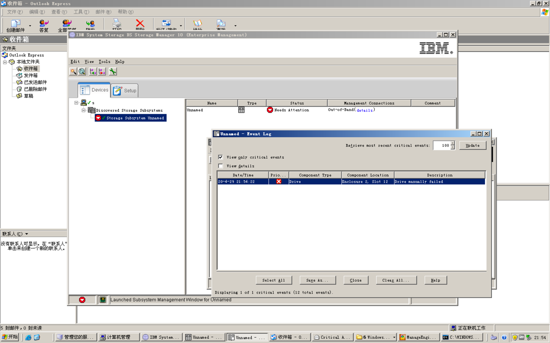
Task: Collapse the Discovered Storage Subsystems node
Action: (x=84, y=110)
